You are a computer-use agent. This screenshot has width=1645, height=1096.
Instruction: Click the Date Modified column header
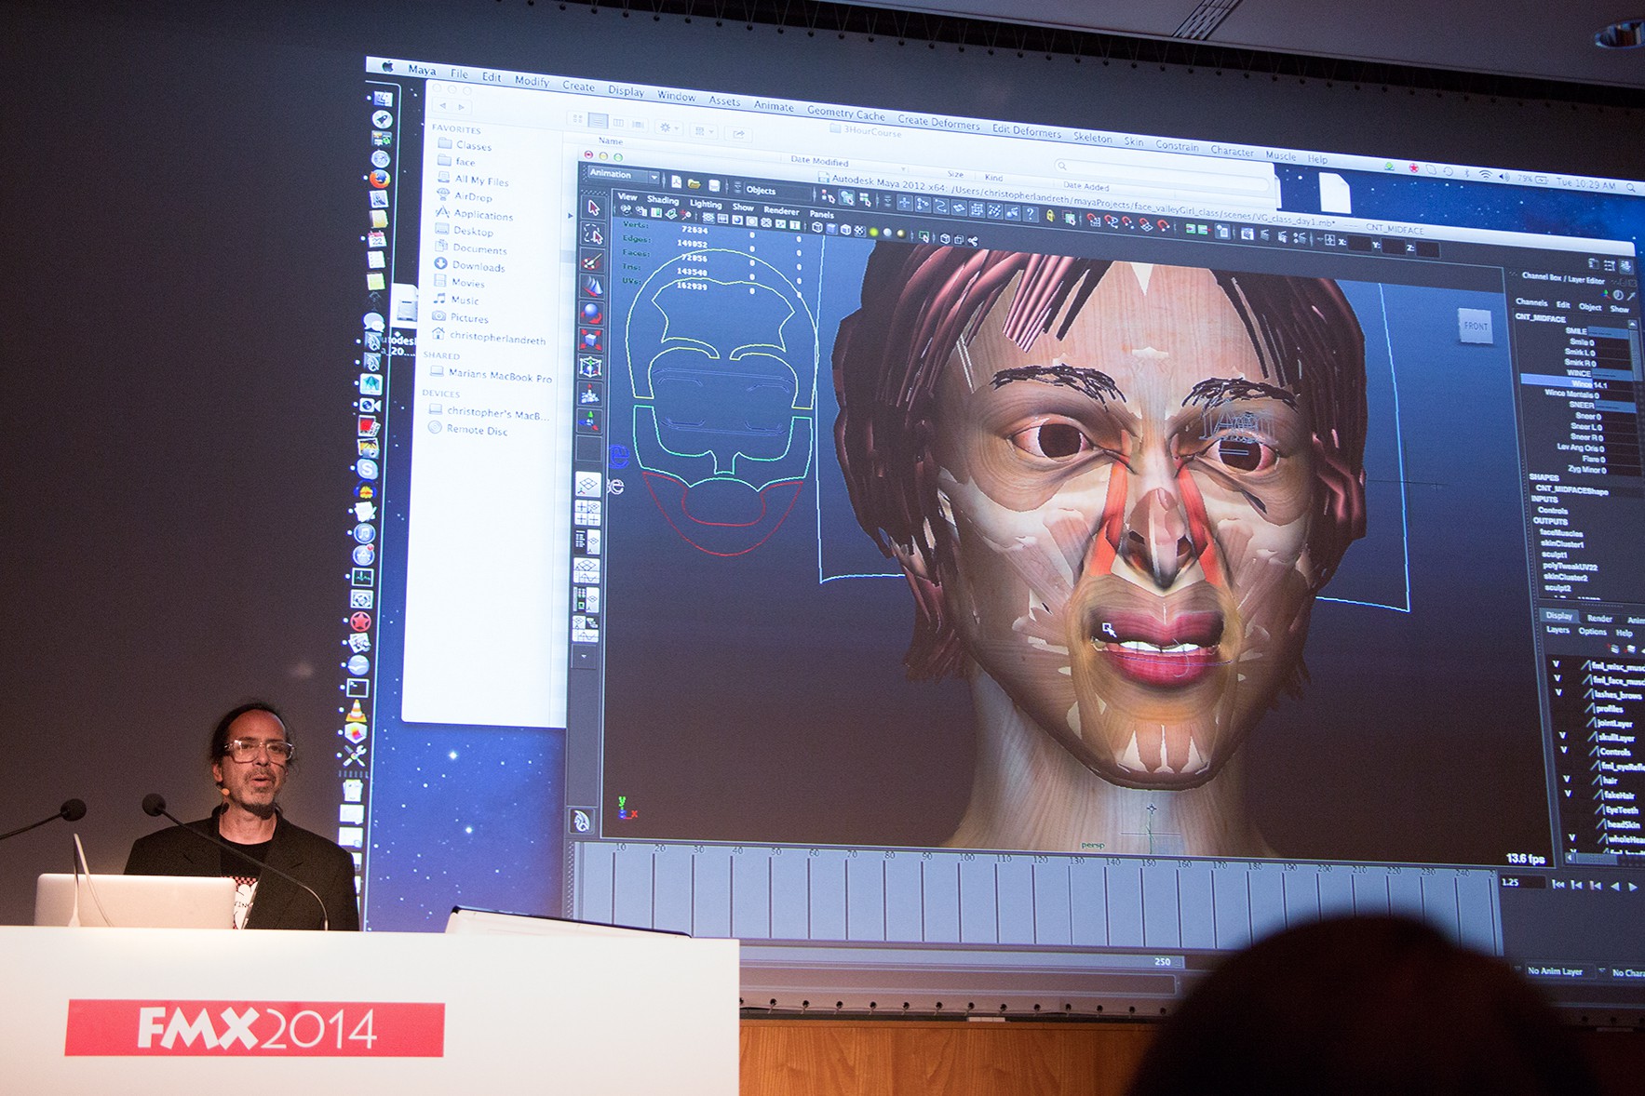coord(819,162)
